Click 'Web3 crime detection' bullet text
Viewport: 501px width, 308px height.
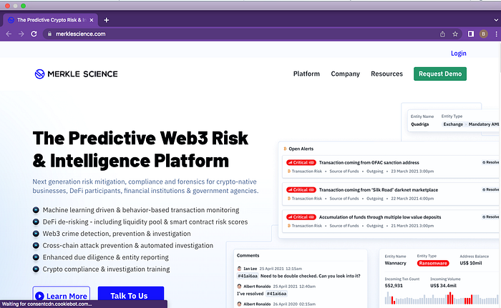click(x=117, y=234)
